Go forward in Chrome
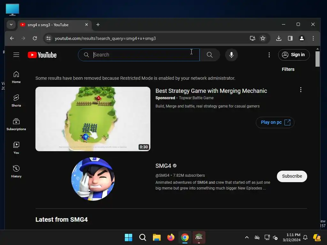 [23, 38]
